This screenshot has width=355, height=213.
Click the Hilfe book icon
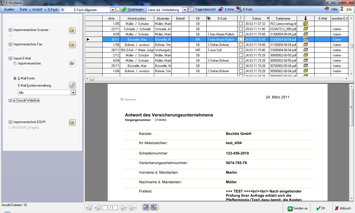click(327, 9)
